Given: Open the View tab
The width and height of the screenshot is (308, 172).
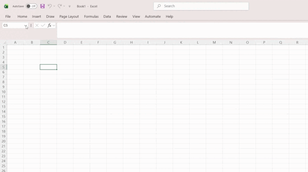Looking at the screenshot, I should coord(136,16).
